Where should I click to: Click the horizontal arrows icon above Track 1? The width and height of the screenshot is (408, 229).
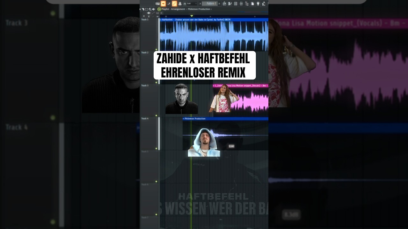157,16
